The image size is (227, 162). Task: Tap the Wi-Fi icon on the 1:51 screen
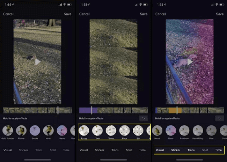[x=141, y=5]
